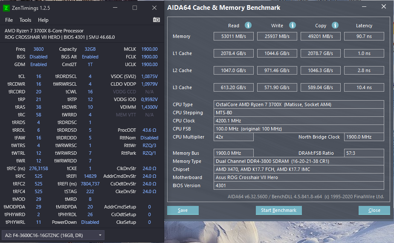Viewport: 394px width, 243px height.
Task: Click the info icon next to Write
Action: (x=292, y=26)
